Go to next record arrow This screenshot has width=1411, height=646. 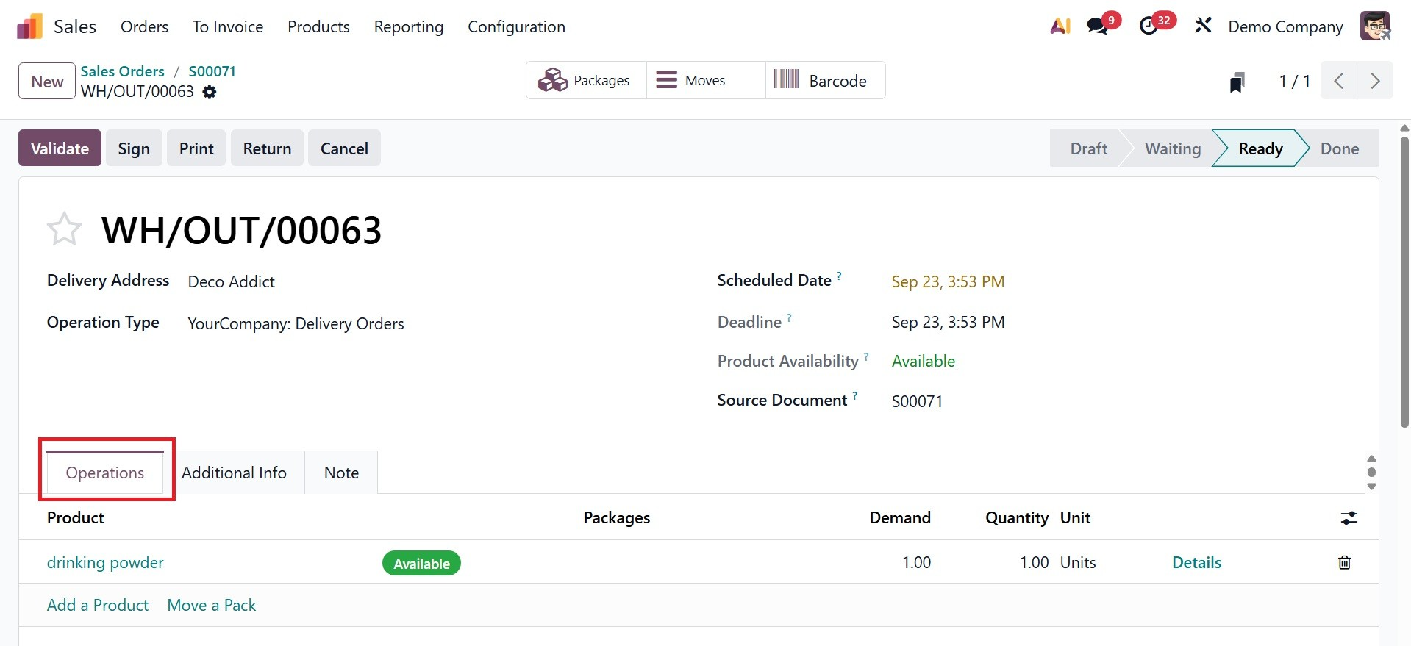click(x=1374, y=81)
